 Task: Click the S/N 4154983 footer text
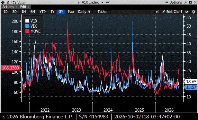[94, 116]
